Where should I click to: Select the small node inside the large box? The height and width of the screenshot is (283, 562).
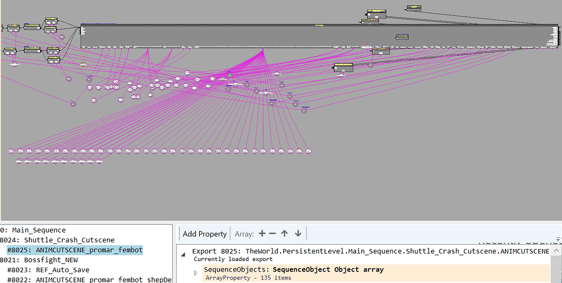[x=402, y=37]
